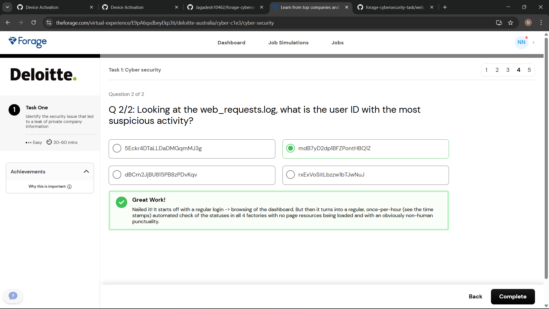This screenshot has width=549, height=309.
Task: Open the tab search dropdown arrow
Action: (7, 7)
